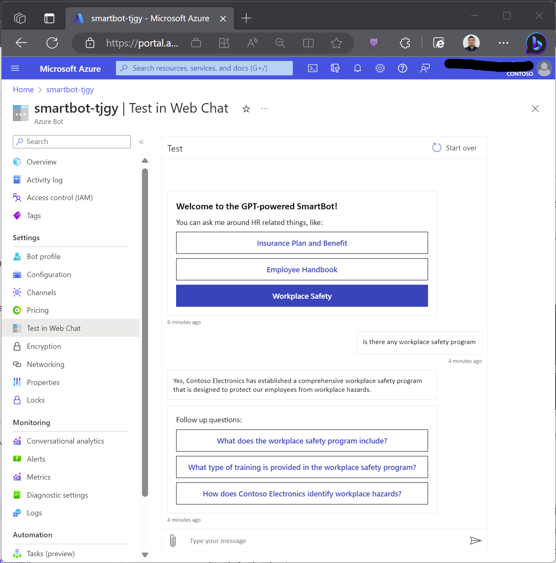Open a new browser tab
Screen dimensions: 556x563
[x=246, y=18]
